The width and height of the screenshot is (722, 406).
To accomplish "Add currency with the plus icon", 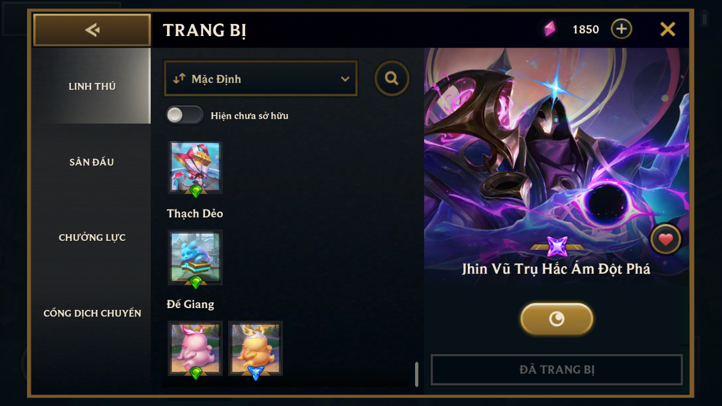I will 621,29.
